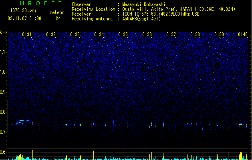Screen dimensions: 252x160
Task: Click the 0137 time marker
Action: pos(171,34)
